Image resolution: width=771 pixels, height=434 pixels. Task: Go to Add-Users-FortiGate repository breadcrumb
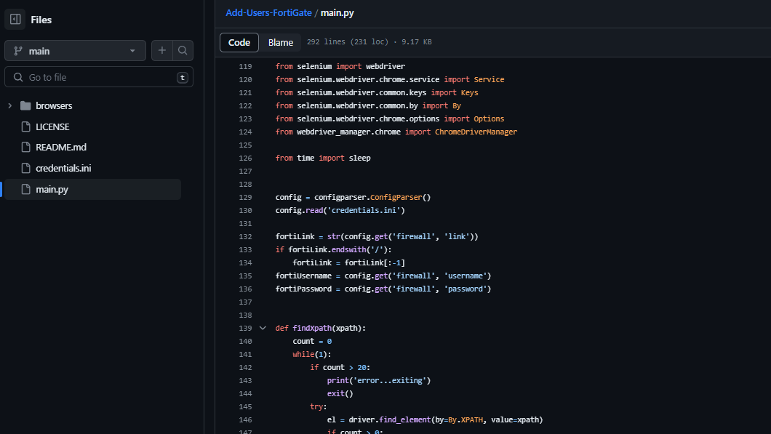(268, 13)
